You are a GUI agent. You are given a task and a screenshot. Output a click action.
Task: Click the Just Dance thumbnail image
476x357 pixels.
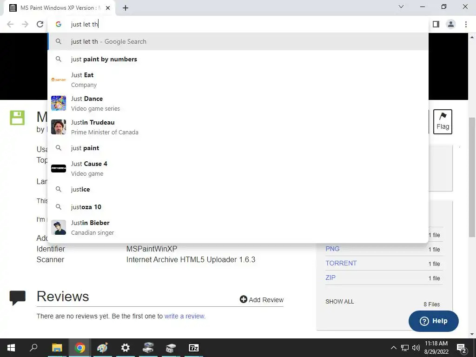click(x=59, y=103)
